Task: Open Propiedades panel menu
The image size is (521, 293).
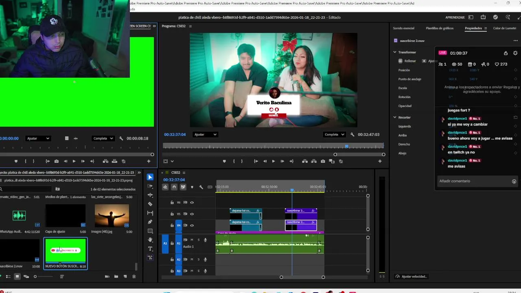Action: [486, 28]
